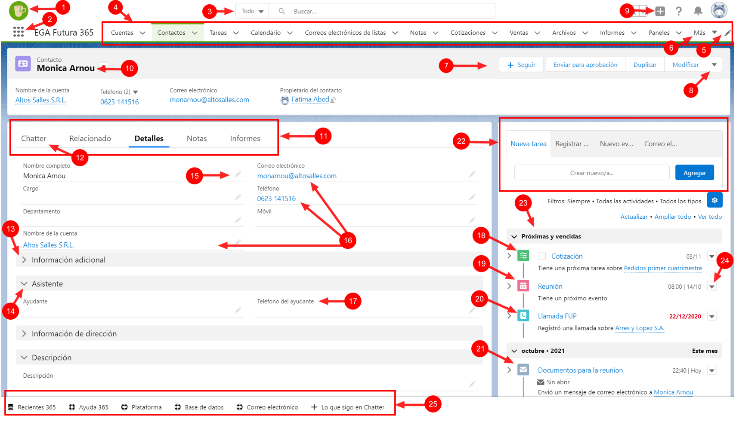
Task: Open Ayuda 365 utility item
Action: click(x=89, y=407)
